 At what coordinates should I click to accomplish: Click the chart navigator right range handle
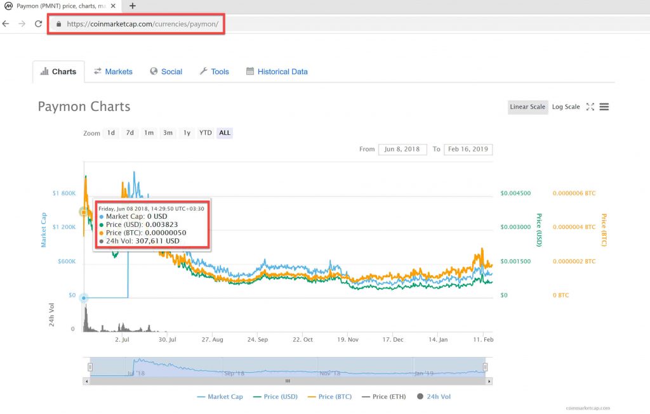(485, 367)
